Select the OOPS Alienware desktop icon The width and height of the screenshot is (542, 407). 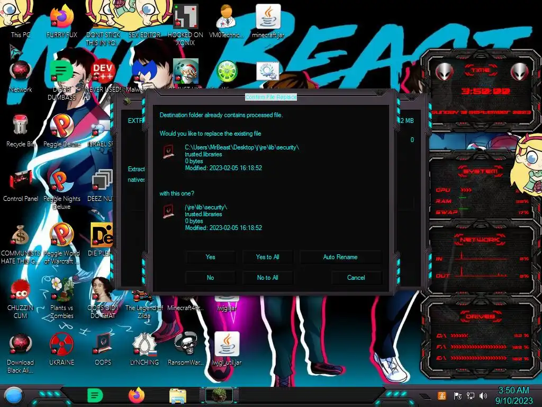(103, 349)
